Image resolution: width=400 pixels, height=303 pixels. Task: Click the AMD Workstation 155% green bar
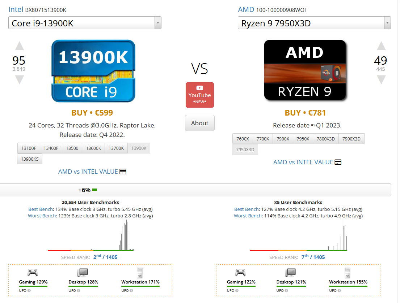coord(348,286)
